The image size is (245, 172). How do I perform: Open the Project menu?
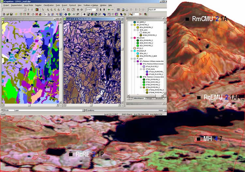point(6,5)
